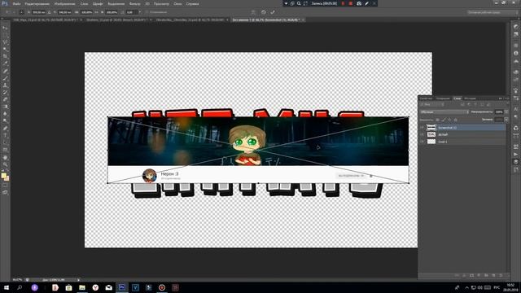Toggle lock all padlock icon

(456, 120)
